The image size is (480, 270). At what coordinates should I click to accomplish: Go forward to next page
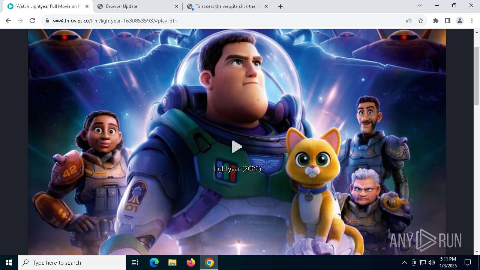point(20,21)
